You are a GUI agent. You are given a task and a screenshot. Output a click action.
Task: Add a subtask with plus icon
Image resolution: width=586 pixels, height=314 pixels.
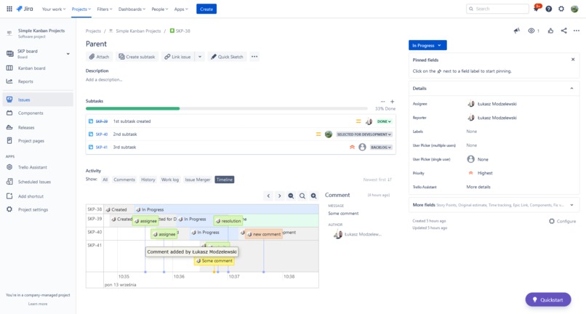[392, 101]
